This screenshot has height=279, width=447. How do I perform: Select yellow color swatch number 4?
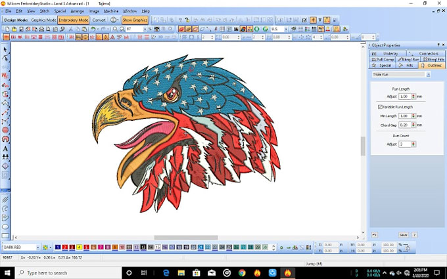[x=79, y=247]
